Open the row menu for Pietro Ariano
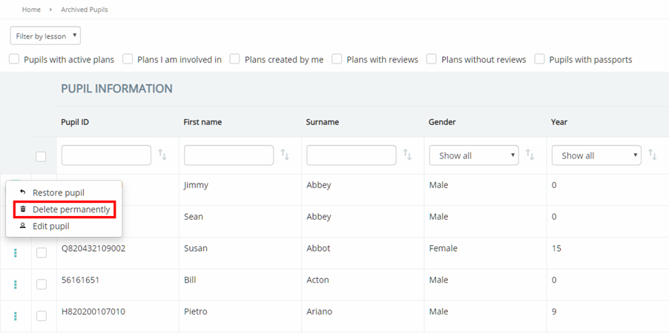This screenshot has width=669, height=333. pyautogui.click(x=16, y=316)
